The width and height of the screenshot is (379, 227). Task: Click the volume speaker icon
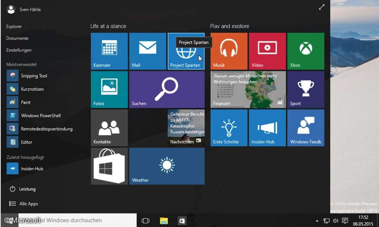(x=335, y=221)
